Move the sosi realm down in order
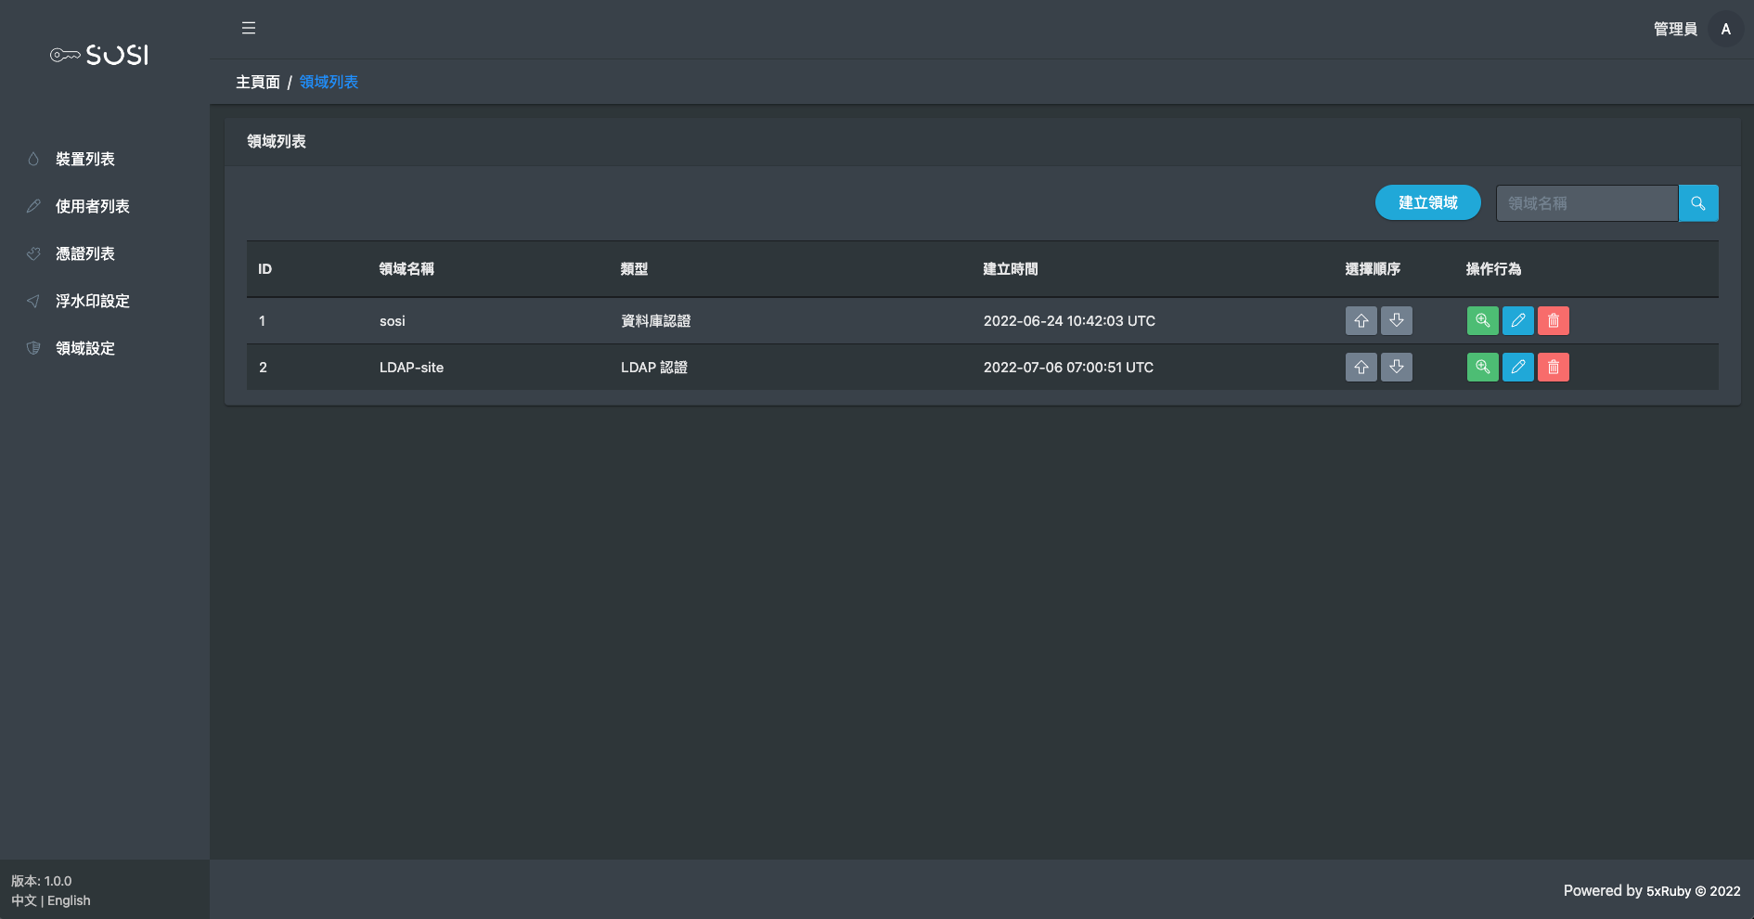Image resolution: width=1754 pixels, height=919 pixels. click(1396, 320)
